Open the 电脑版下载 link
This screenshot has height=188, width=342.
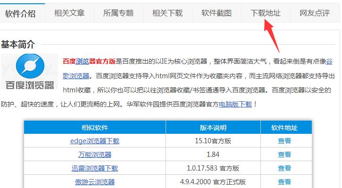pos(235,104)
